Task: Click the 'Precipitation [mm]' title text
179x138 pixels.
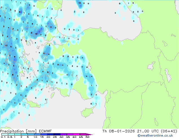Action: point(18,131)
